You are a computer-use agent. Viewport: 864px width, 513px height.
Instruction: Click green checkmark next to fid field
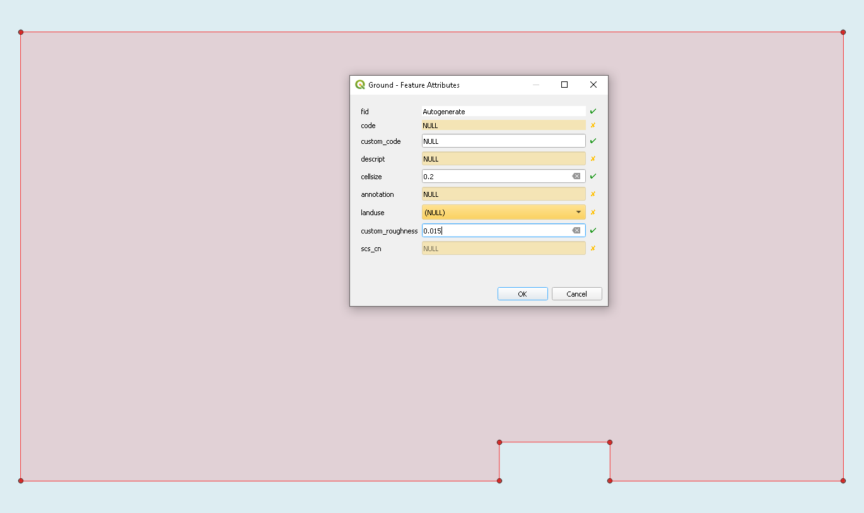593,112
